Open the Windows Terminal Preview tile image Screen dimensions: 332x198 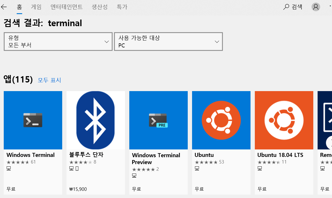tap(158, 120)
